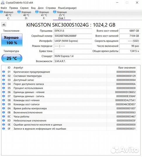Click the Стандарт field NVM Express 1.4
The height and width of the screenshot is (157, 142).
click(97, 56)
